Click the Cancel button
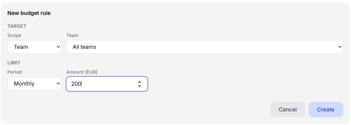This screenshot has width=351, height=125. [x=288, y=110]
